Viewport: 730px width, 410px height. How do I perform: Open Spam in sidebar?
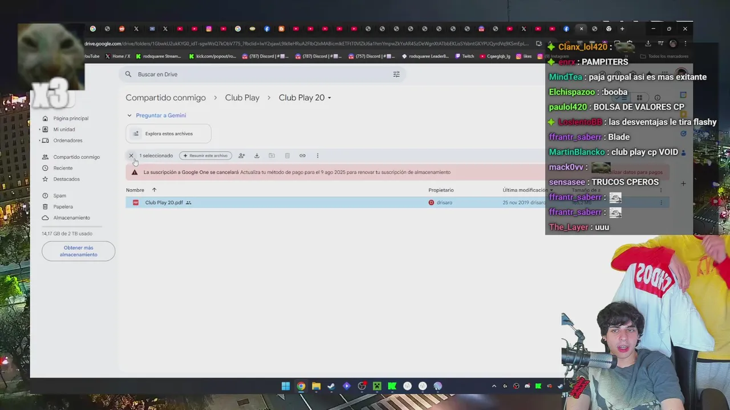pyautogui.click(x=59, y=196)
